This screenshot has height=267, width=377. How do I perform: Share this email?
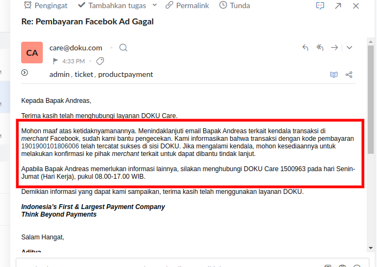[349, 75]
